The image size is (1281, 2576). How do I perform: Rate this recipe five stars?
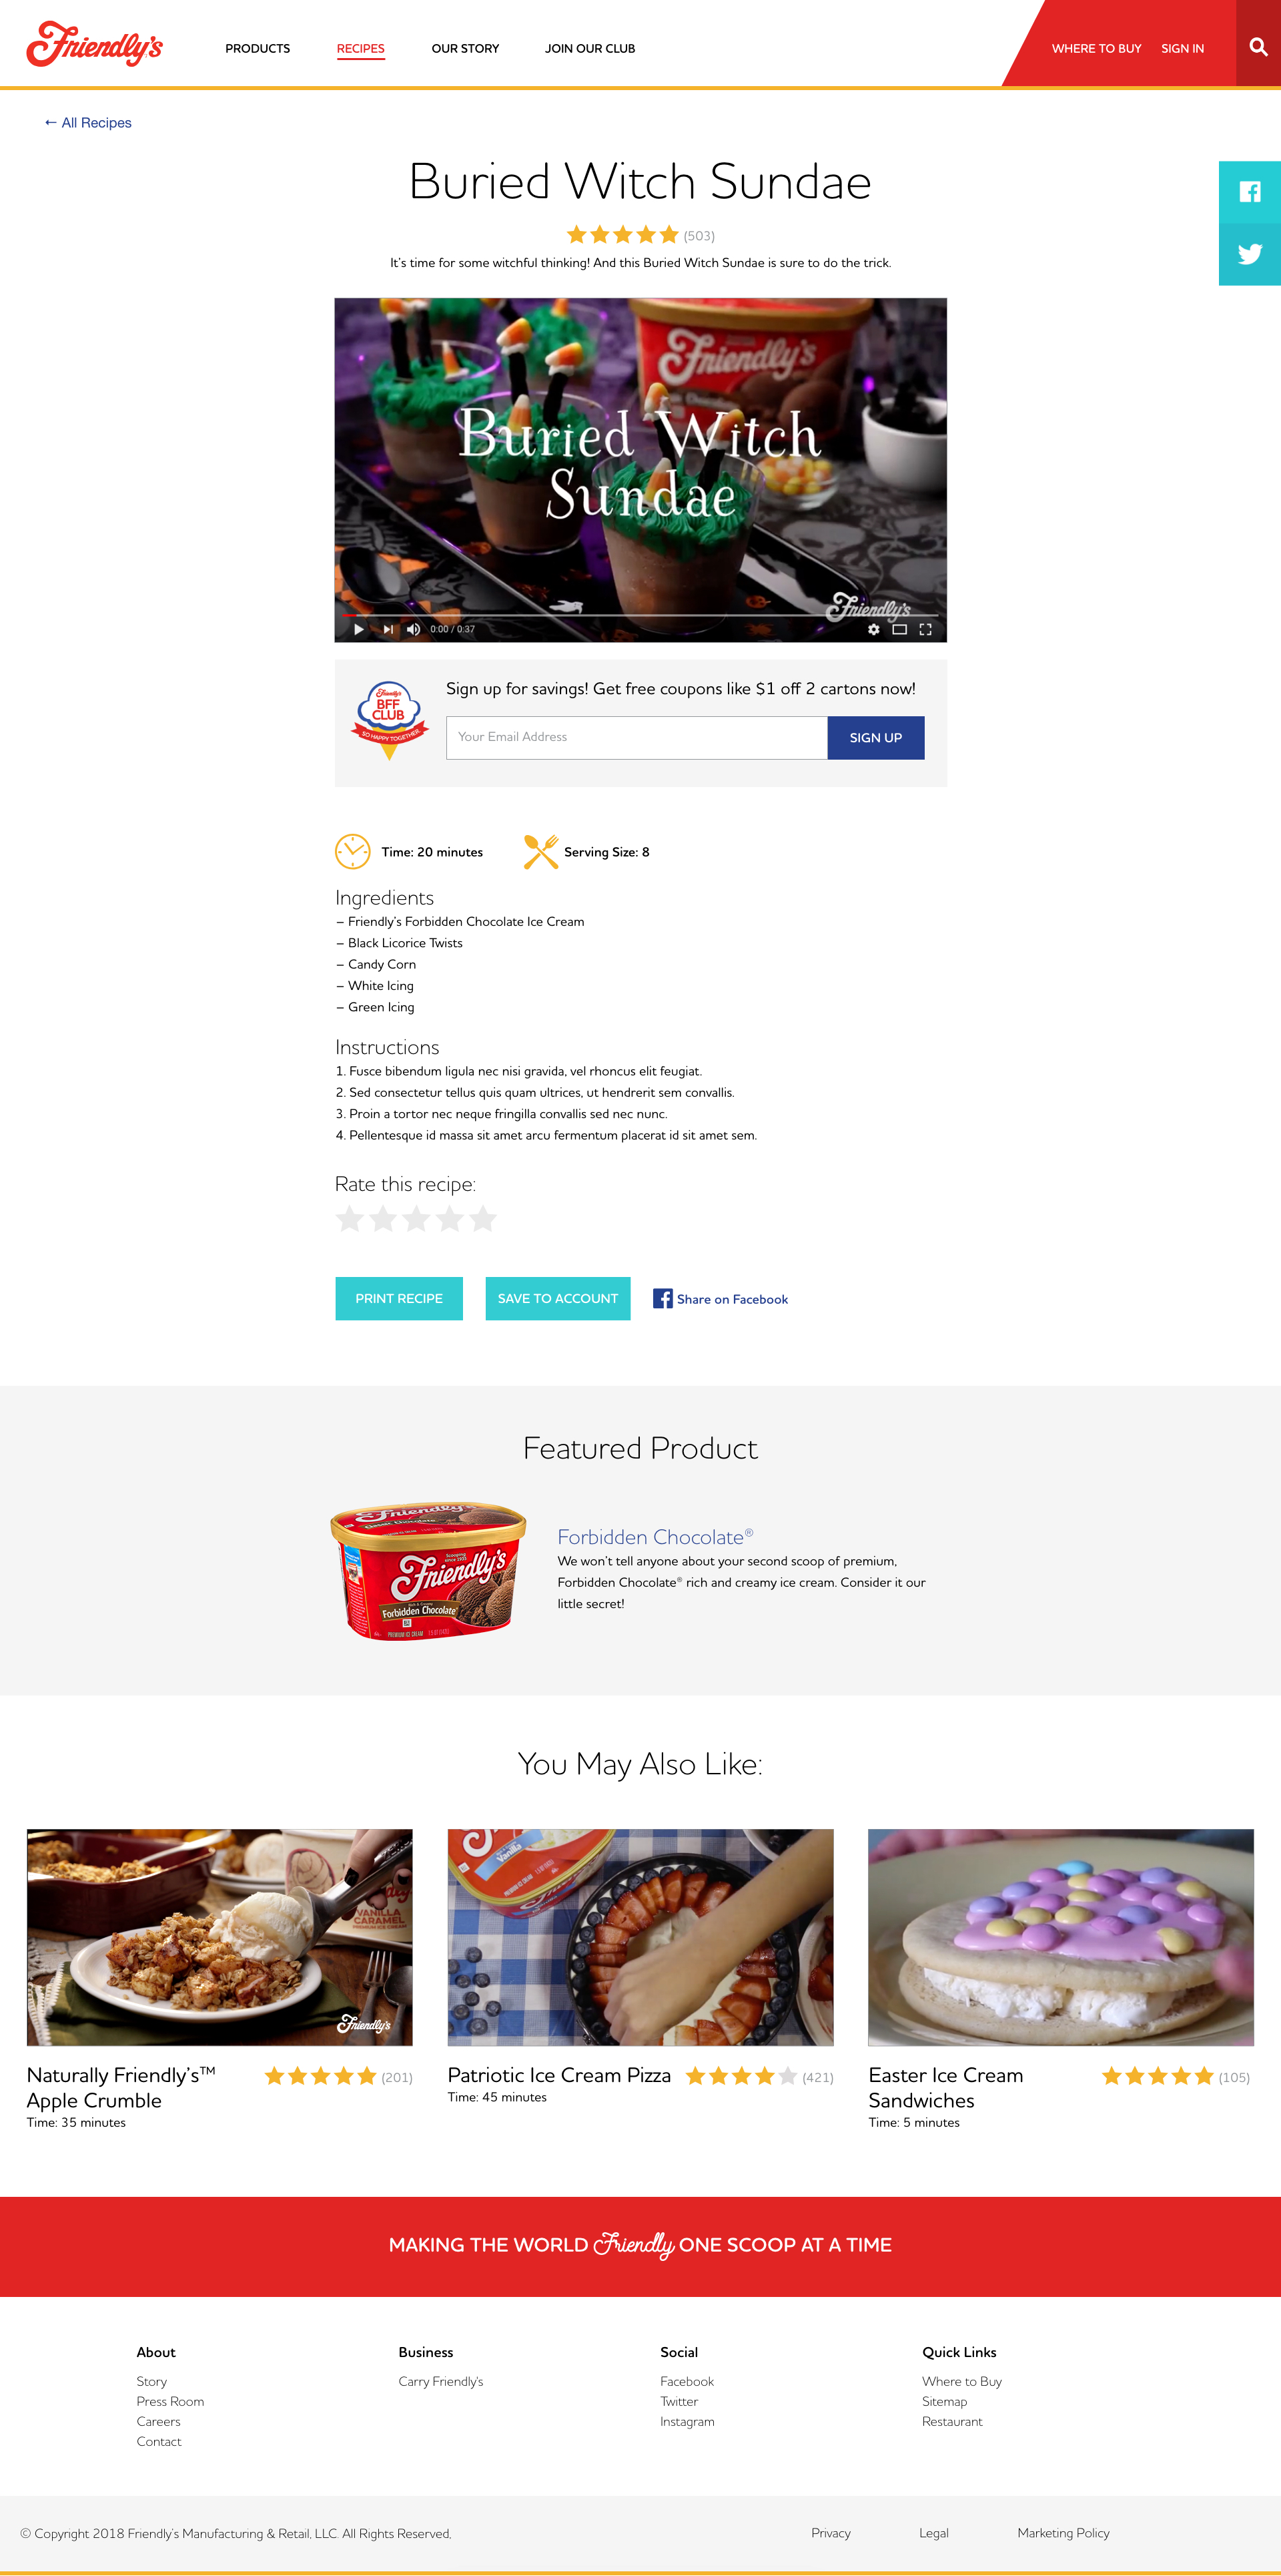tap(484, 1218)
